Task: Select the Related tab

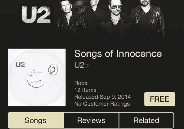Action: pos(146,120)
